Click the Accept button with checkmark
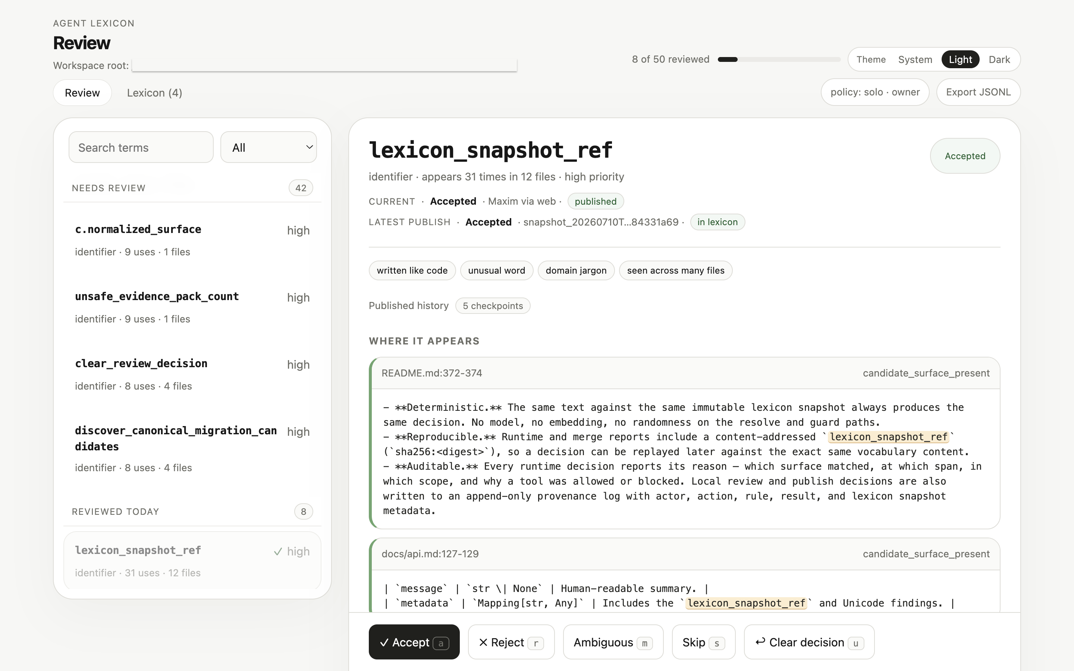 [x=414, y=642]
